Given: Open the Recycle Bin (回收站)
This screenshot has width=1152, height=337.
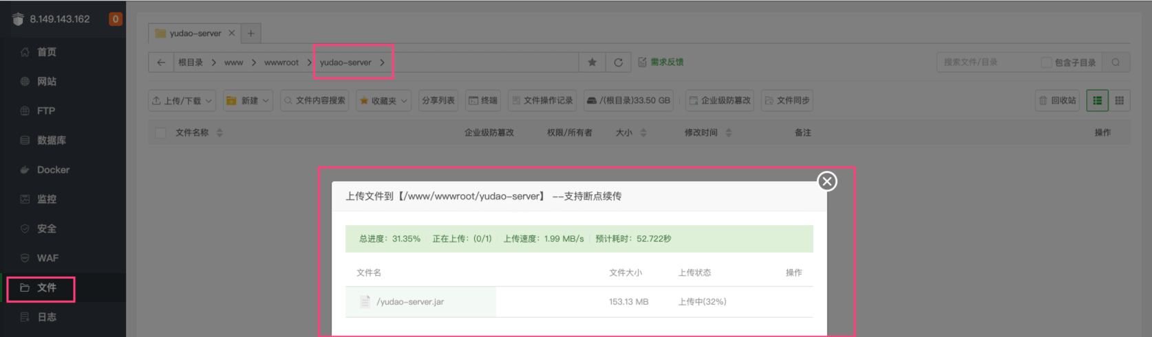Looking at the screenshot, I should point(1057,101).
